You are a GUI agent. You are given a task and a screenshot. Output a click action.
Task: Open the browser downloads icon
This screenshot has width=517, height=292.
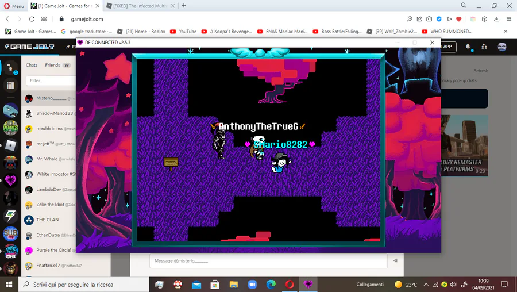tap(496, 19)
